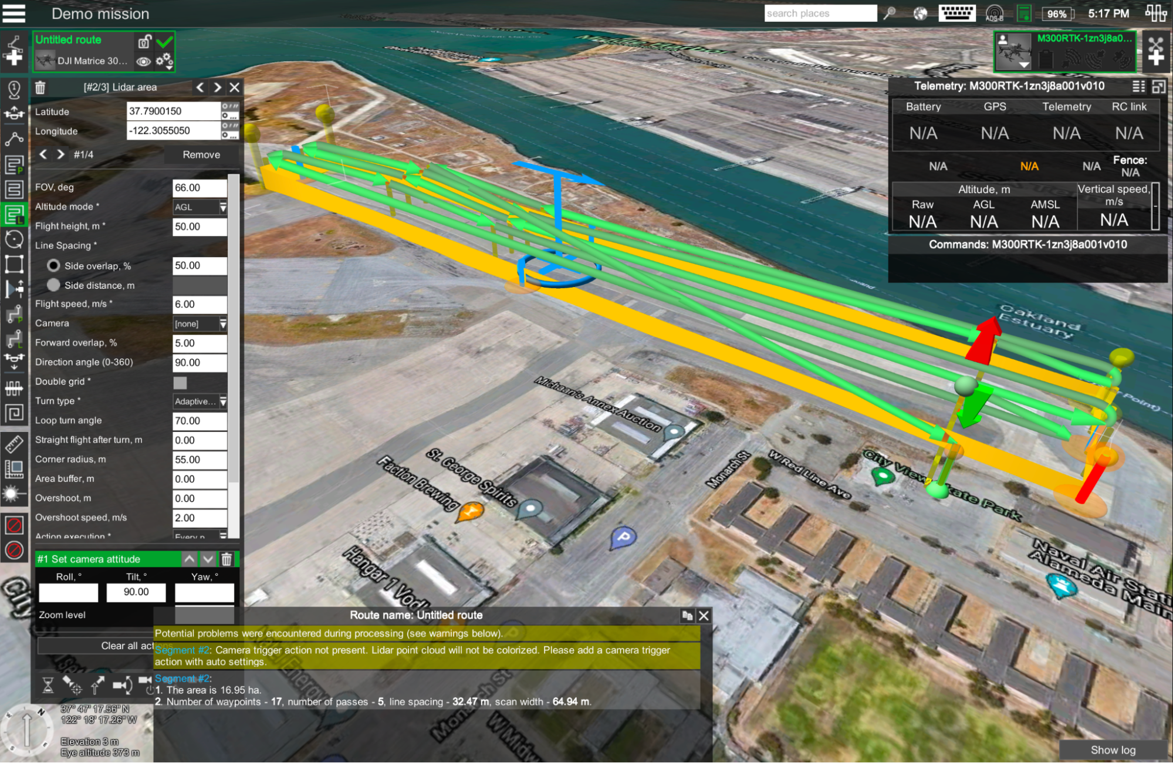
Task: Select the square No-fly zone tool
Action: coord(14,525)
